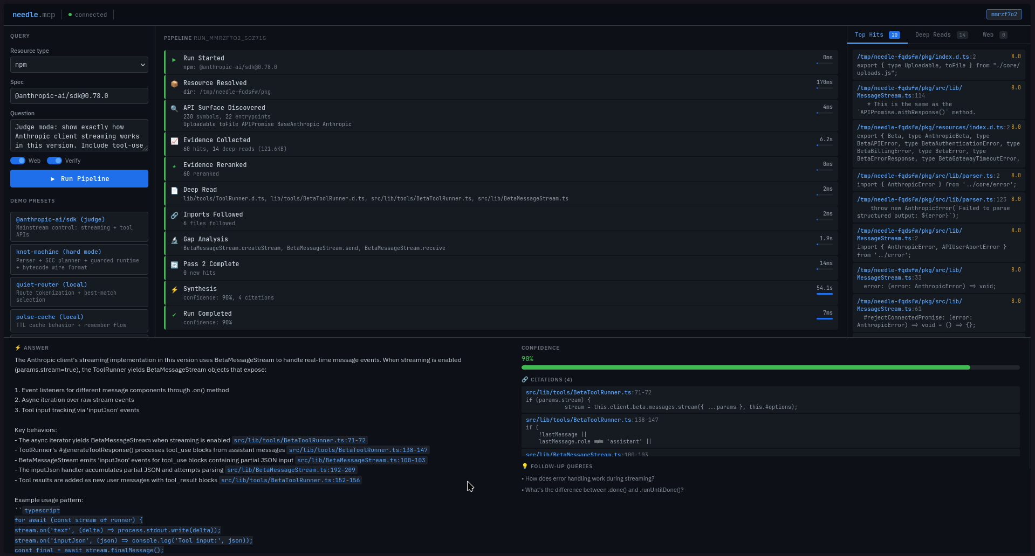Select the Pass 2 Complete pipeline step
The image size is (1035, 556).
[501, 268]
